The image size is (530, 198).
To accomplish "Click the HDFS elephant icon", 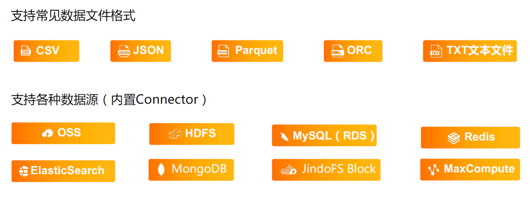I will coord(175,134).
